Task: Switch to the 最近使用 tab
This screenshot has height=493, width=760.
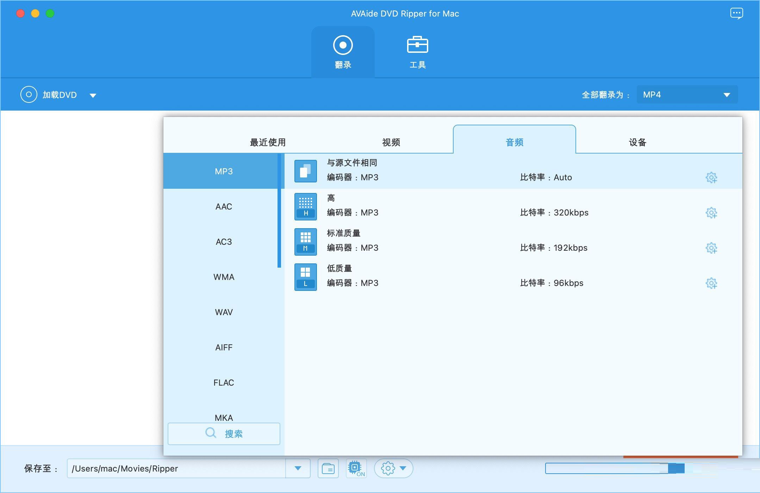Action: pyautogui.click(x=268, y=142)
